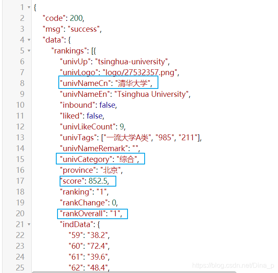
Task: Click the "inbound": false line
Action: coord(88,105)
